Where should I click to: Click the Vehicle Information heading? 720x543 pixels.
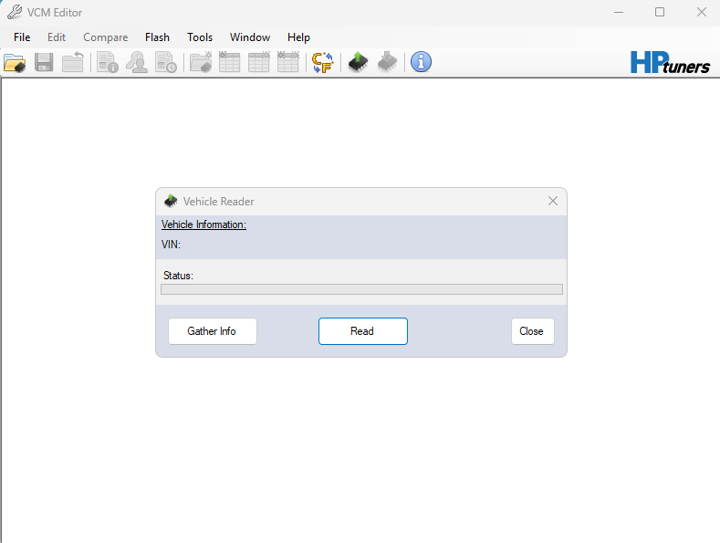tap(203, 225)
